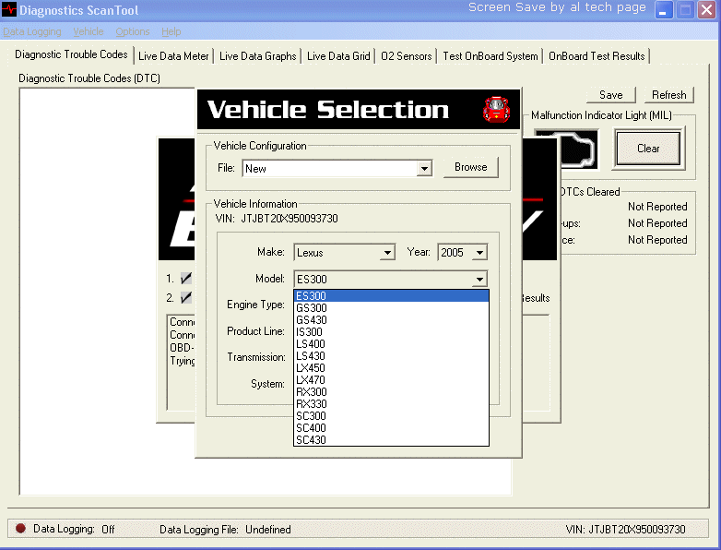The height and width of the screenshot is (550, 721).
Task: Open the Make dropdown showing Lexus
Action: pos(387,253)
